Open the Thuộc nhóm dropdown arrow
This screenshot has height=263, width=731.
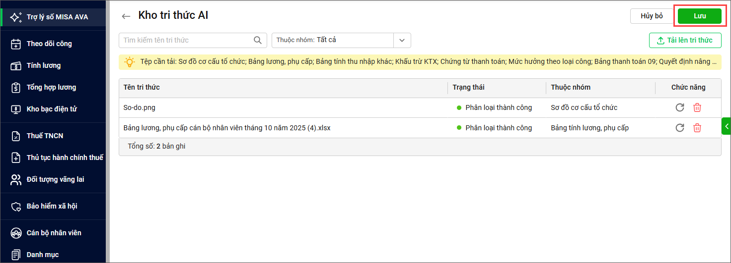click(402, 40)
